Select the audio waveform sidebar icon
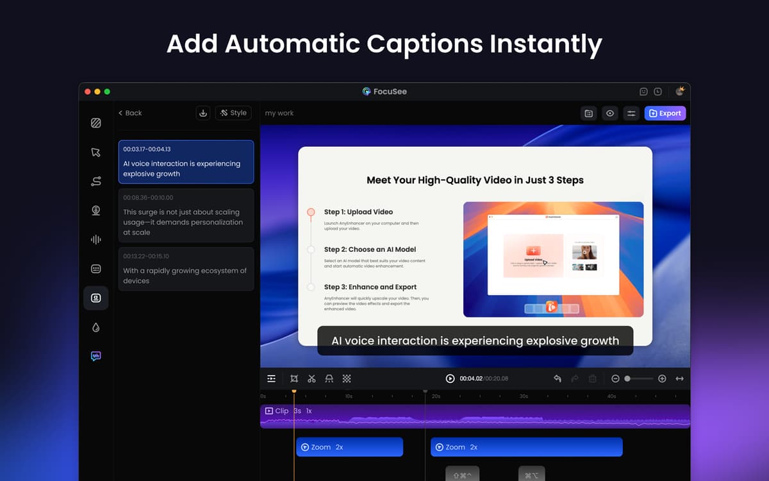769x481 pixels. point(95,239)
